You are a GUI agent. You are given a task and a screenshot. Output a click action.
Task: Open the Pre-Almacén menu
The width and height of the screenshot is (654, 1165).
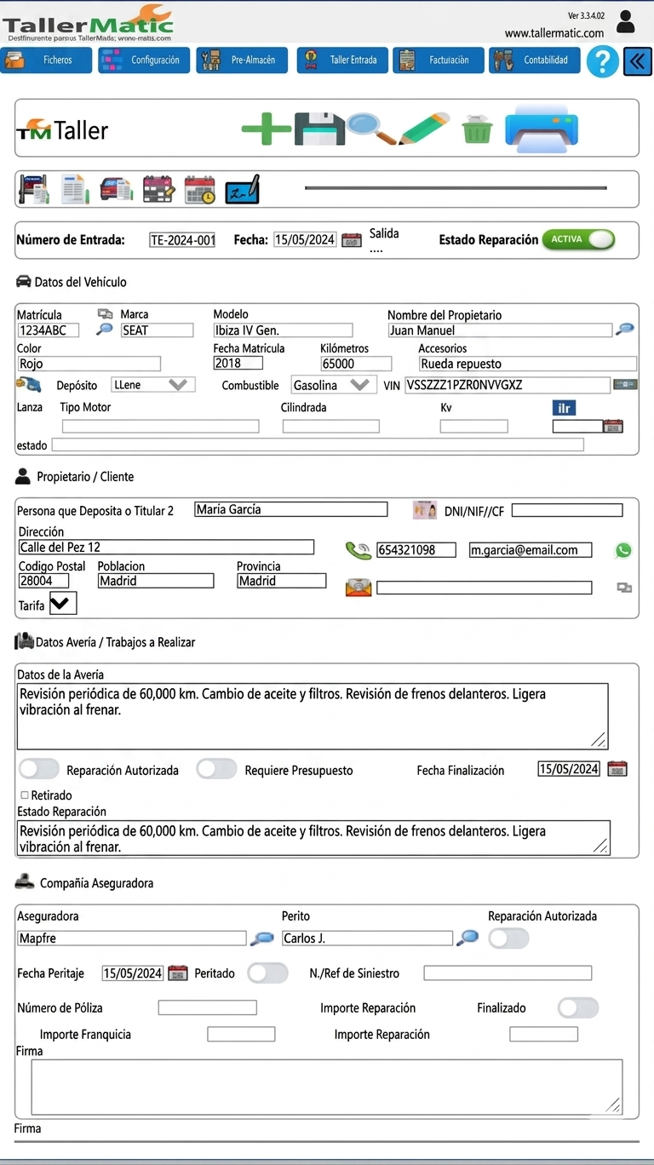click(x=242, y=60)
